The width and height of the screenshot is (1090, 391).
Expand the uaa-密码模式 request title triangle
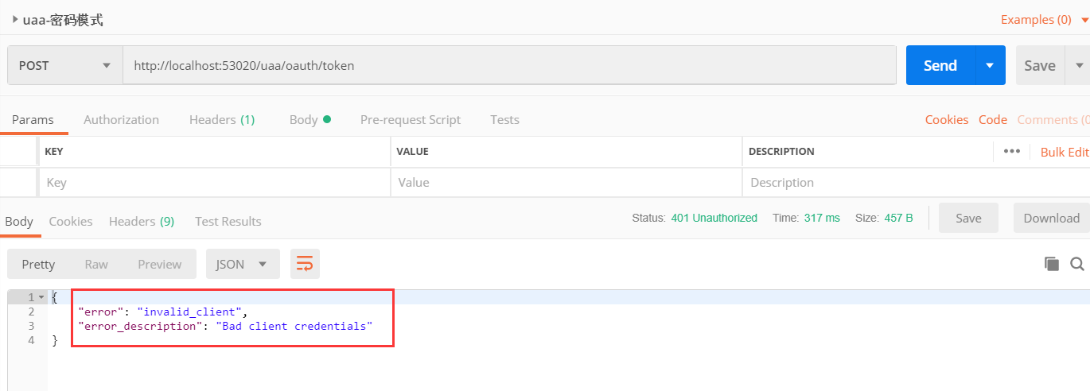click(x=14, y=19)
